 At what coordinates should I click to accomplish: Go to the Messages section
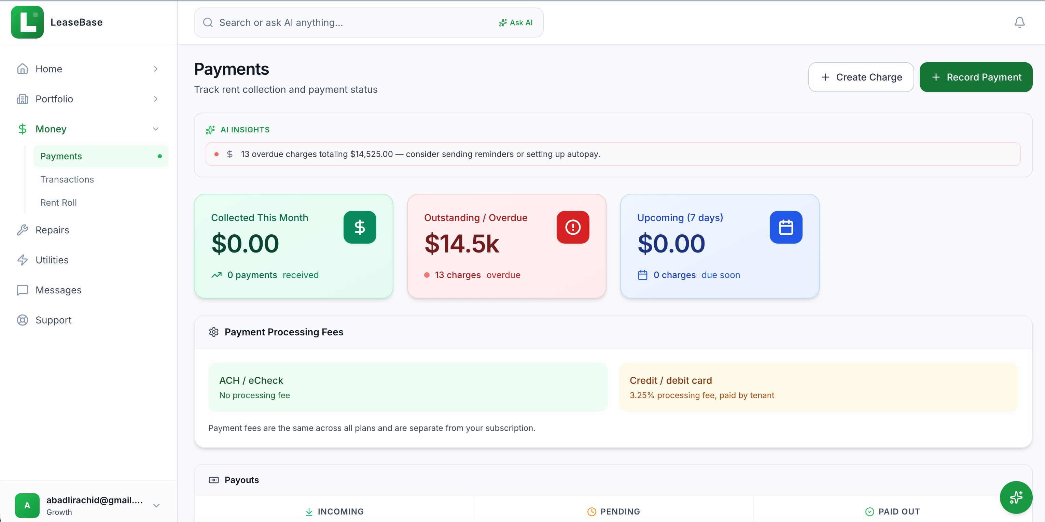(x=88, y=290)
